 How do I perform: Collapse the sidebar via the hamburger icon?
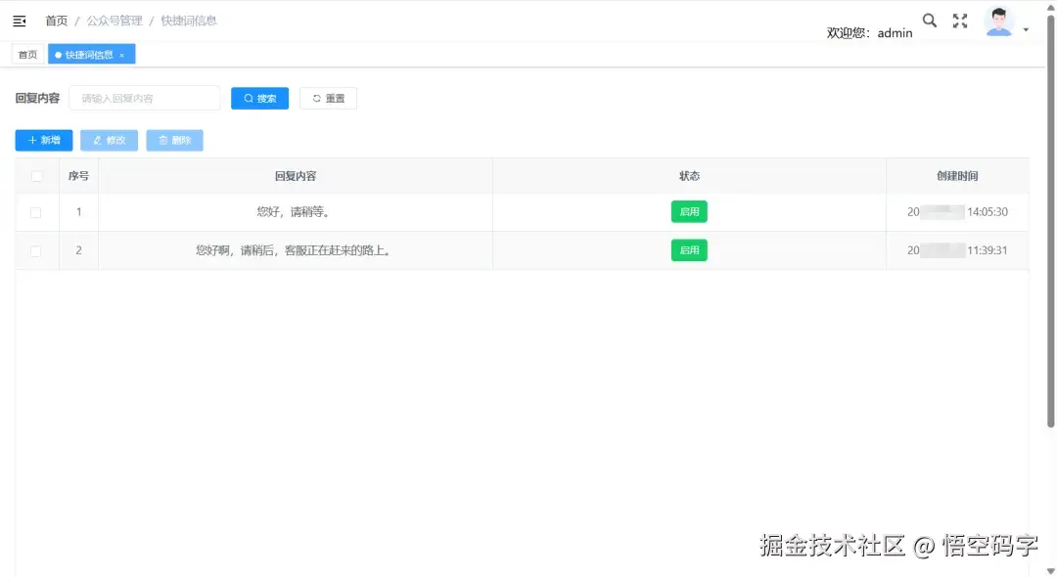(x=20, y=20)
